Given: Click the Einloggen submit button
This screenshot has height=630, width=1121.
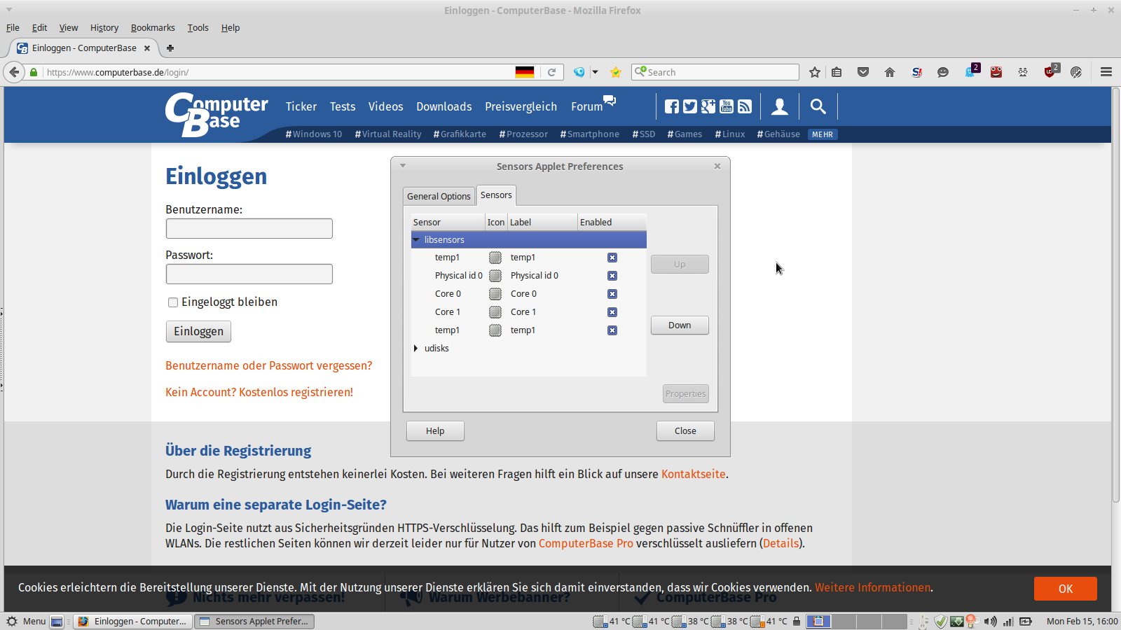Looking at the screenshot, I should (x=198, y=331).
